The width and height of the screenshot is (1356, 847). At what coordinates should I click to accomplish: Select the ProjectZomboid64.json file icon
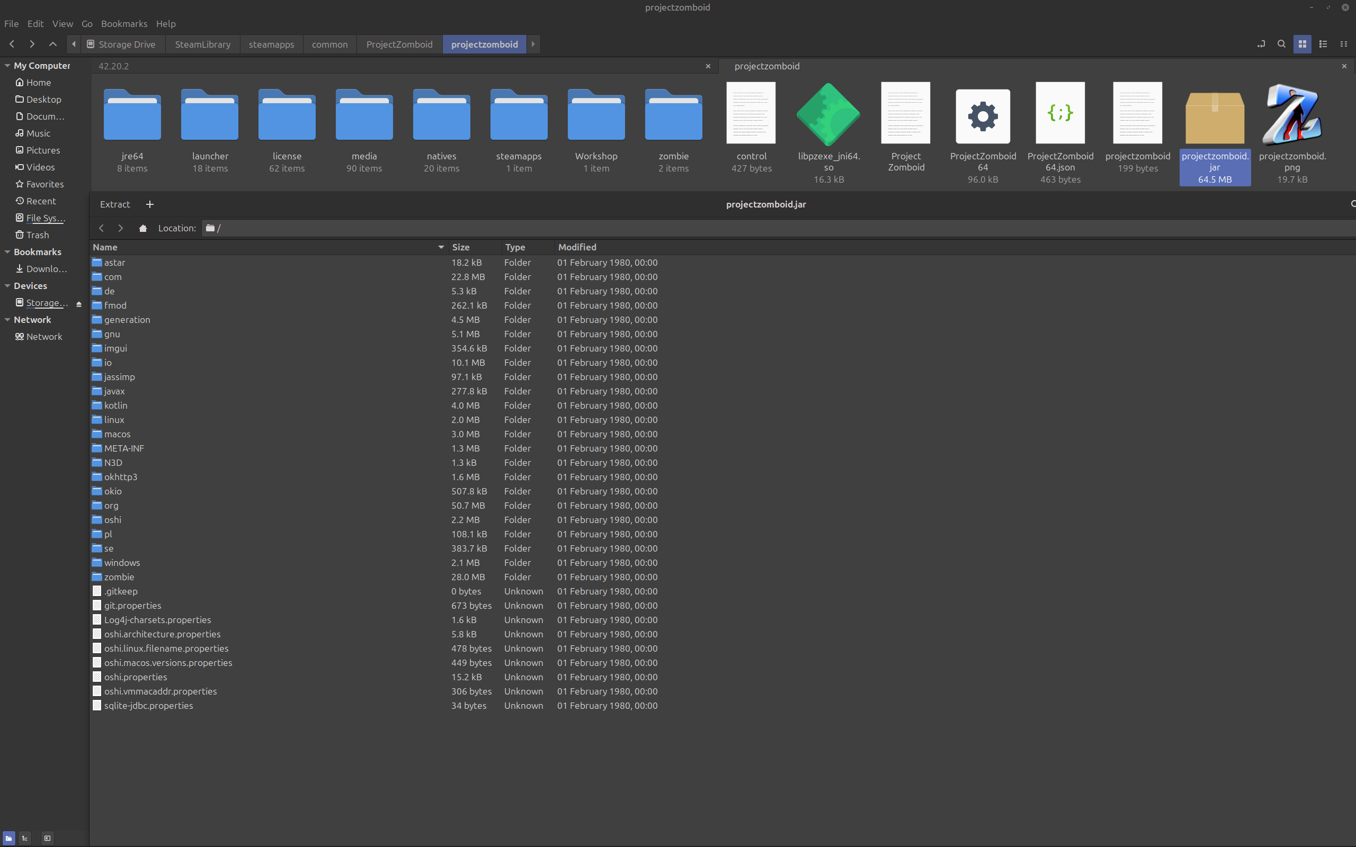pyautogui.click(x=1060, y=113)
